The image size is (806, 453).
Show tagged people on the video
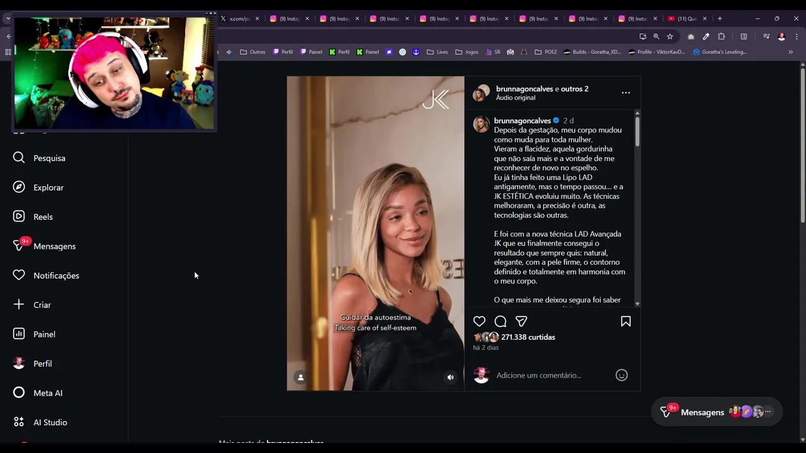pyautogui.click(x=300, y=377)
